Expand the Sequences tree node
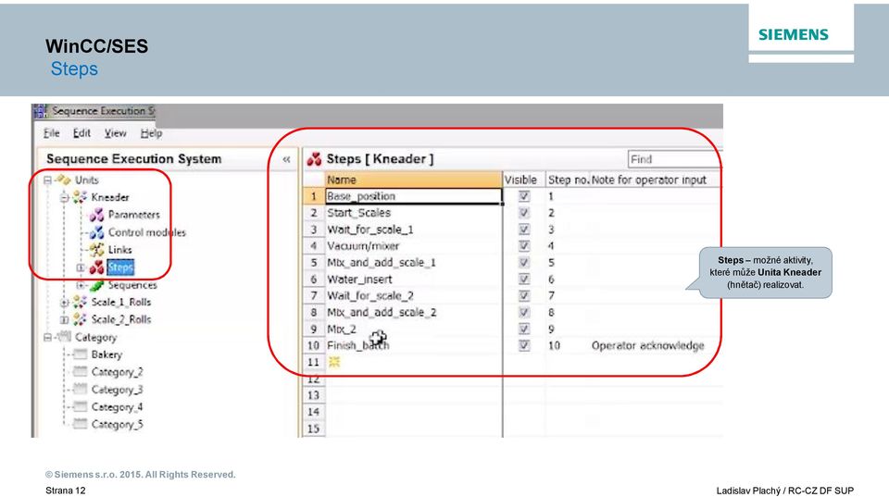This screenshot has width=889, height=497. click(81, 285)
